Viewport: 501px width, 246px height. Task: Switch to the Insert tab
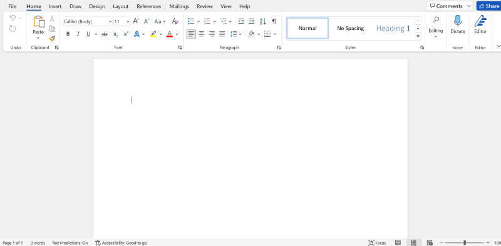click(x=55, y=6)
